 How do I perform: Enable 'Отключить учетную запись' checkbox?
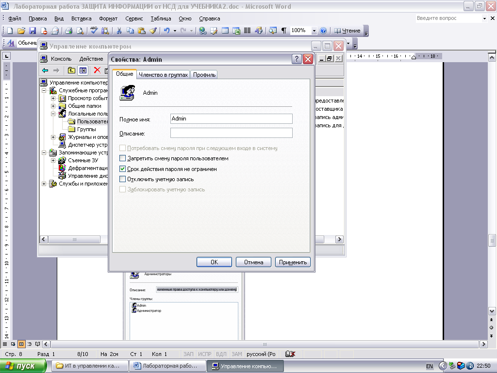point(123,179)
